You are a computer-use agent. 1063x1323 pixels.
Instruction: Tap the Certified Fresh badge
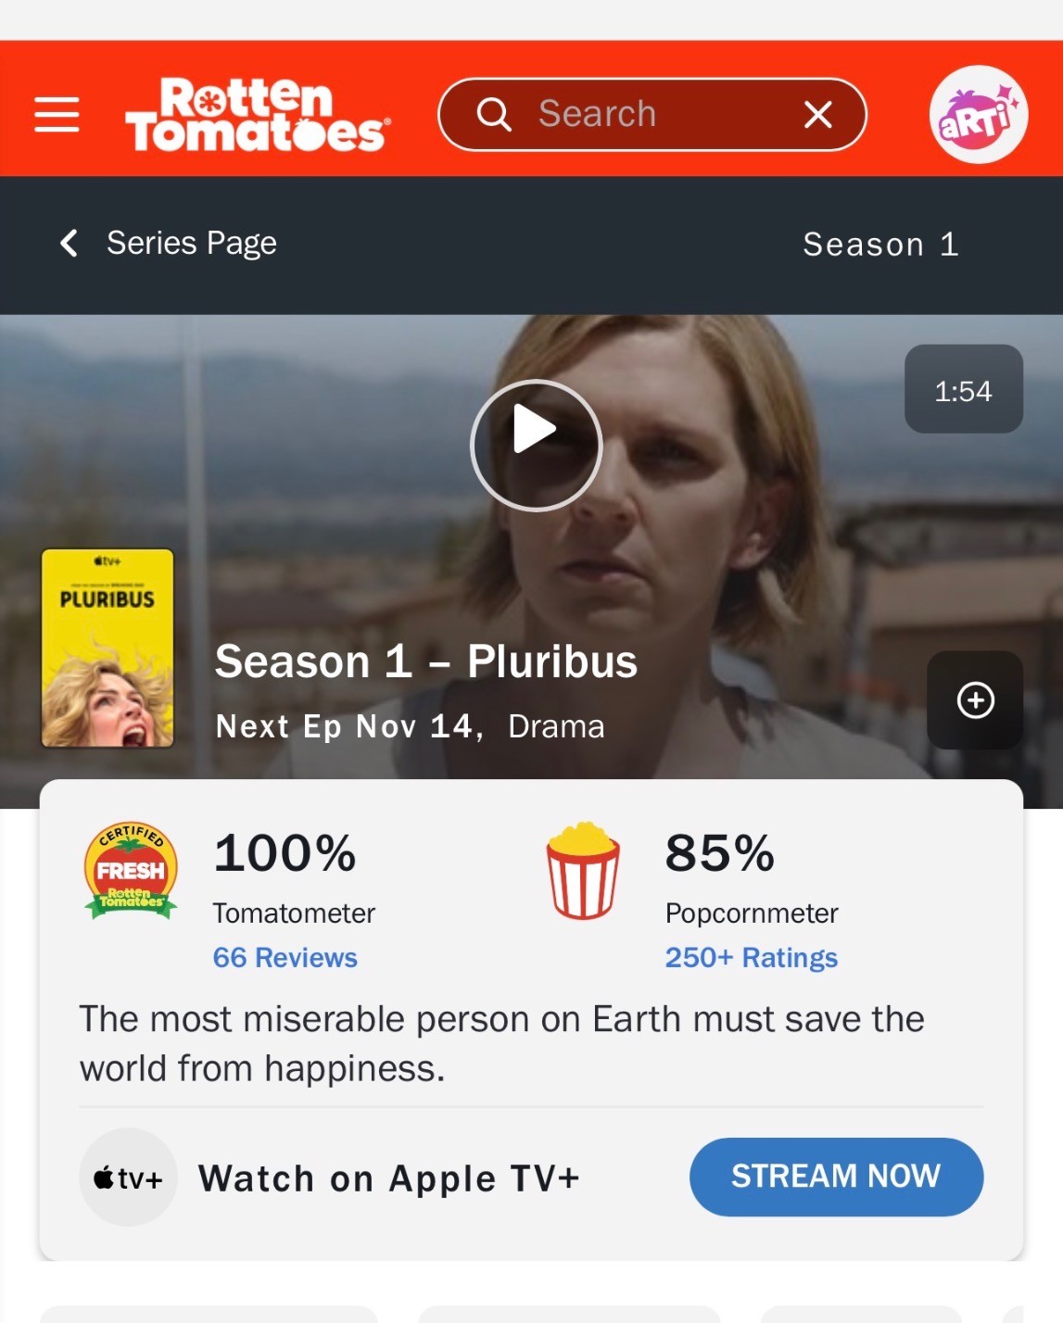coord(131,871)
